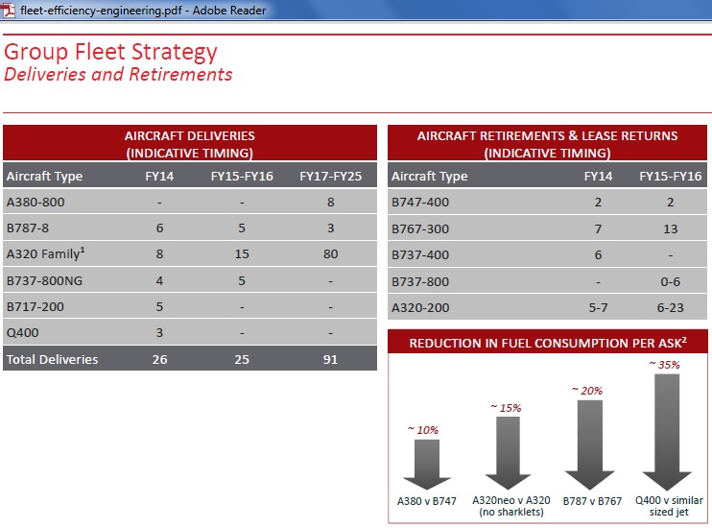This screenshot has height=528, width=712.
Task: Click B767-300 FY15-FY16 value 13
Action: [670, 228]
